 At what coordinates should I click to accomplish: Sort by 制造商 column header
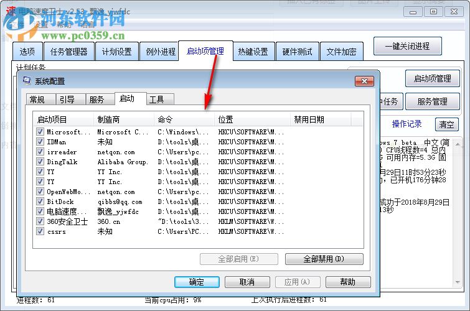pos(124,119)
